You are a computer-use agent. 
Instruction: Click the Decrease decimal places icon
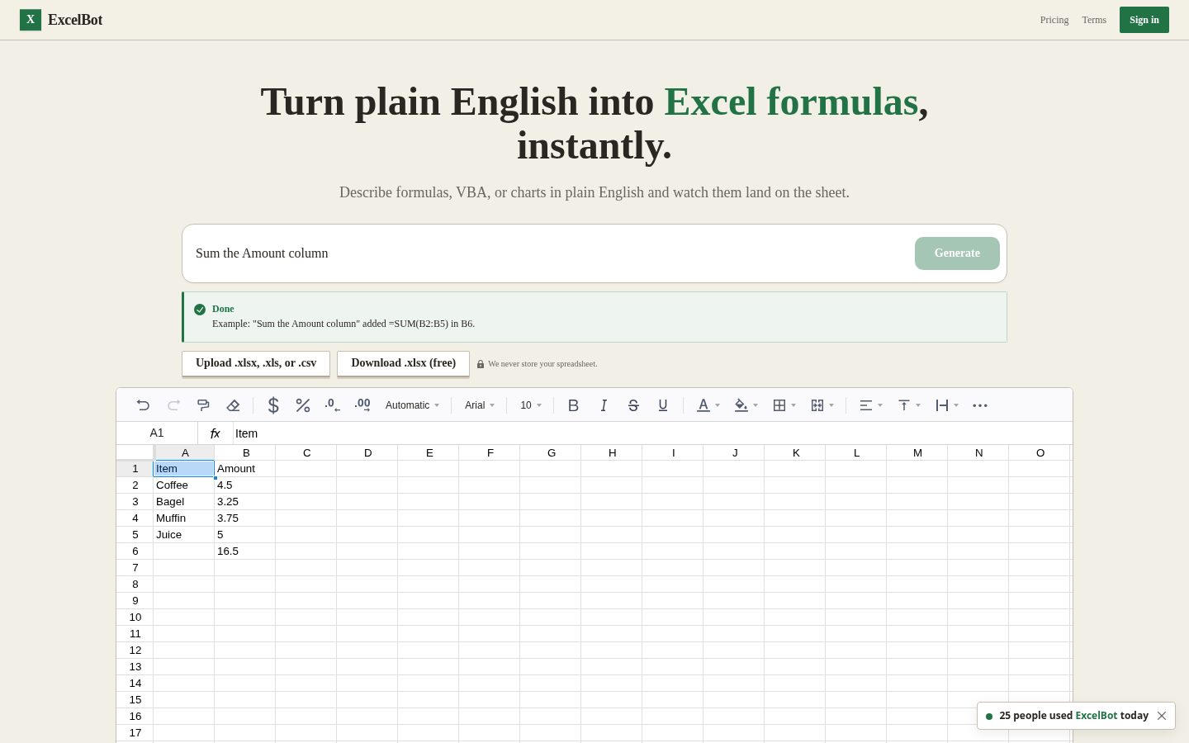pos(333,405)
